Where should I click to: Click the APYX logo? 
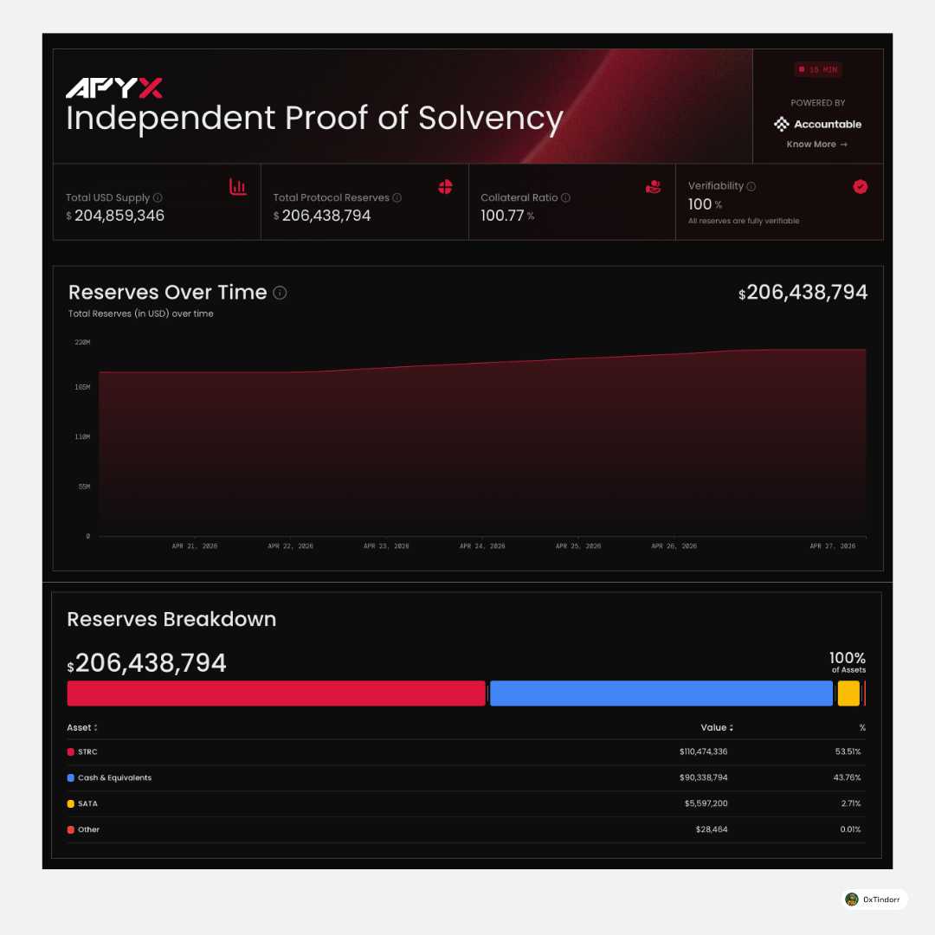[x=114, y=88]
